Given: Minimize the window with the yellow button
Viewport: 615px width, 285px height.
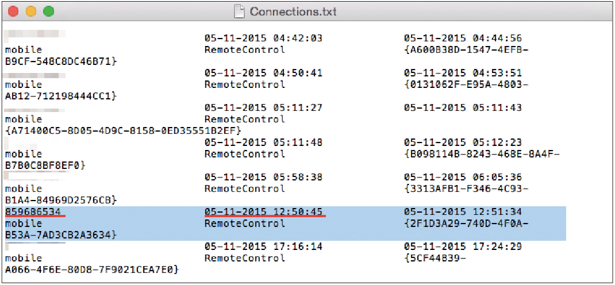Looking at the screenshot, I should pos(31,11).
